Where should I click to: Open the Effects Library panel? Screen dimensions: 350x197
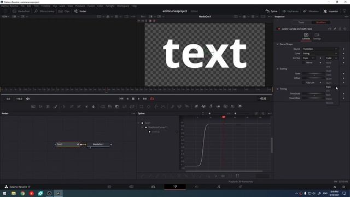pos(44,11)
